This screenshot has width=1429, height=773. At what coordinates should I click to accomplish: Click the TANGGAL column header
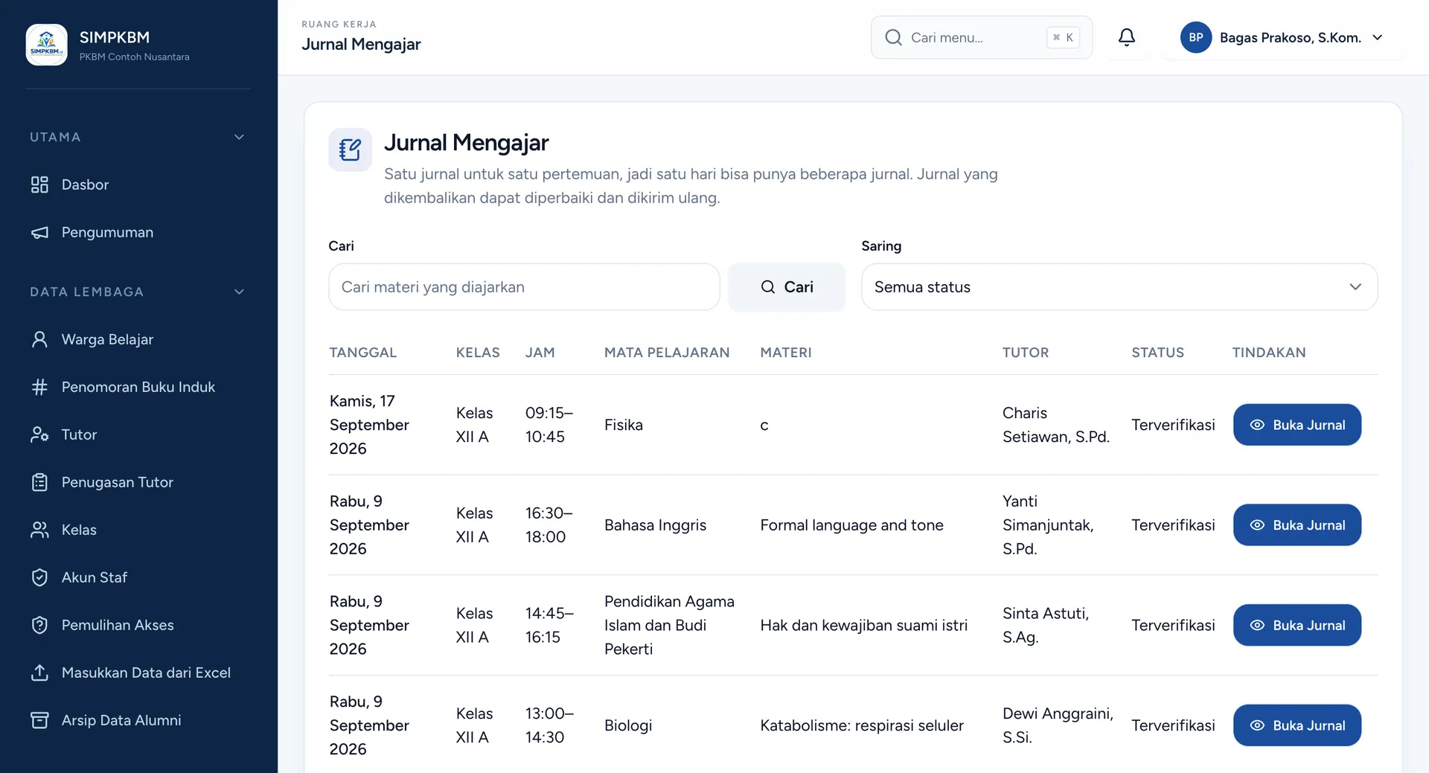pos(363,353)
